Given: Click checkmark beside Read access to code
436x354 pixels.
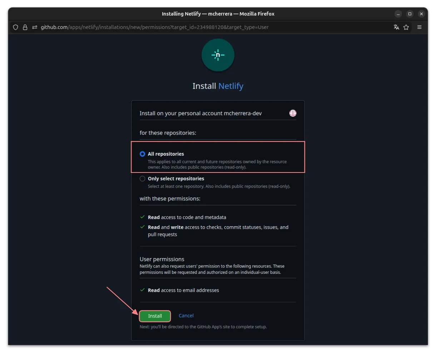Looking at the screenshot, I should (142, 217).
